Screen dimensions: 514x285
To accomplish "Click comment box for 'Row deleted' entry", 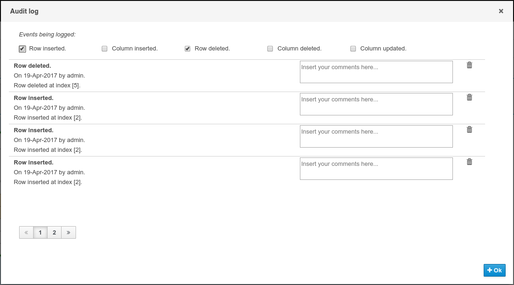I will (376, 72).
